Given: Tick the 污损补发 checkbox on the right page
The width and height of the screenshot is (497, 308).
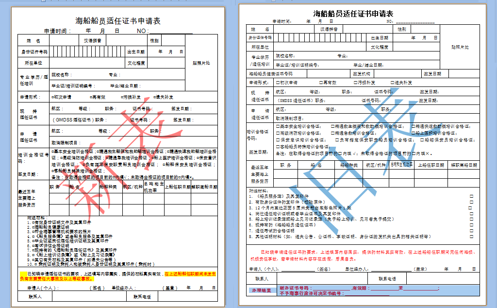Looking at the screenshot, I should tap(356, 83).
